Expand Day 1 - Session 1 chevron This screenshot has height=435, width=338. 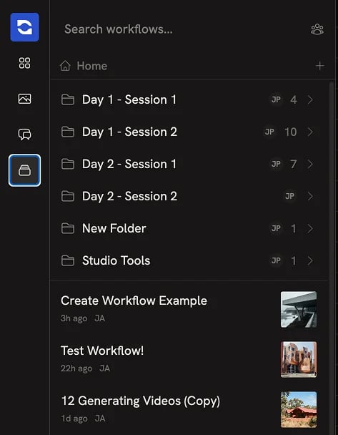click(310, 99)
